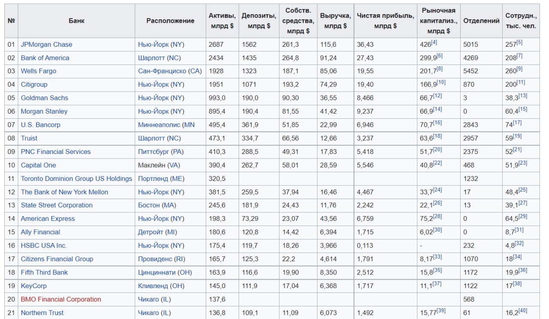Click the Рыночная капитализ. header

pos(438,21)
